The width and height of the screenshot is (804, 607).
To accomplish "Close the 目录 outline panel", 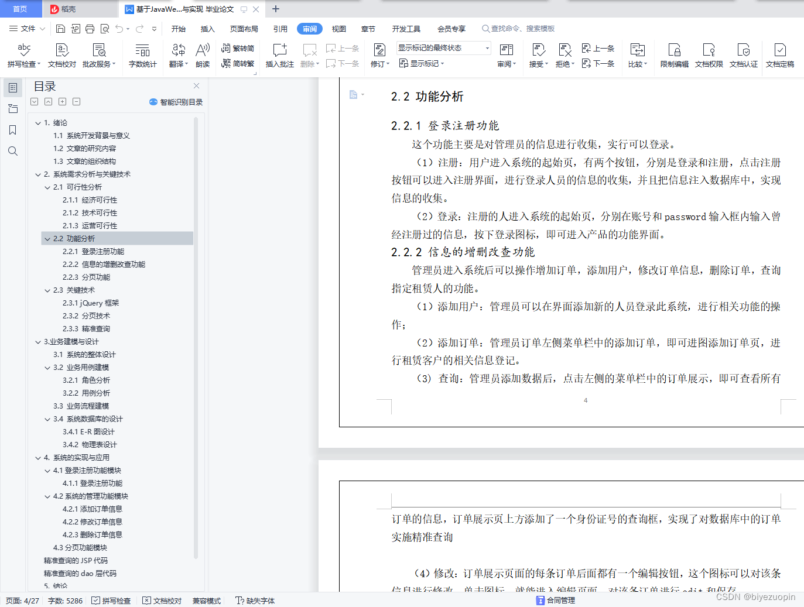I will [x=197, y=86].
